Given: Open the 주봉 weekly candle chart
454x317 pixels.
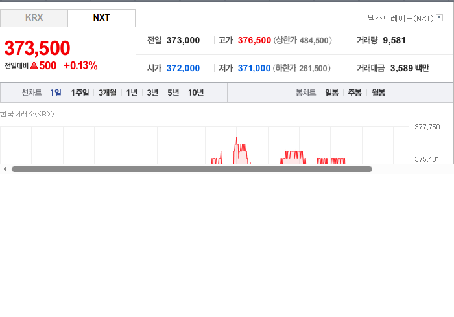Looking at the screenshot, I should click(355, 93).
